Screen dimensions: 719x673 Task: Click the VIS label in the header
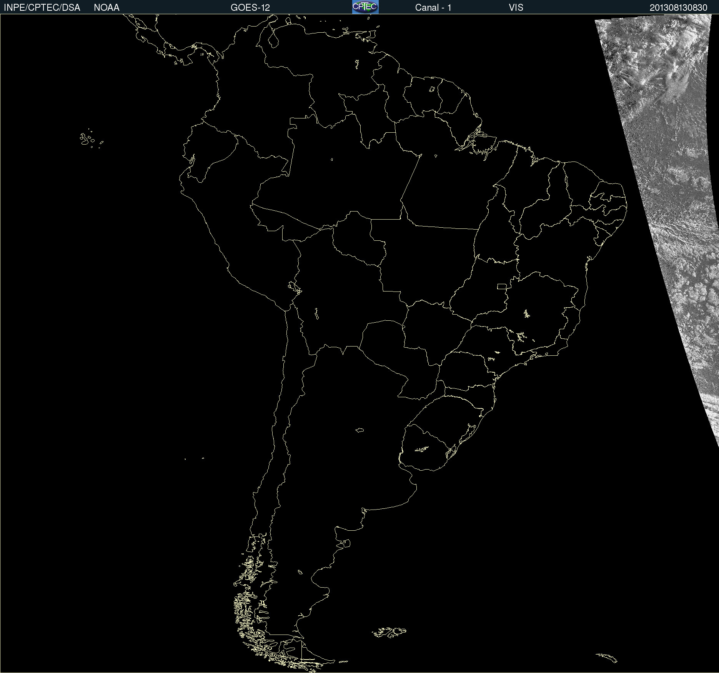[x=516, y=8]
